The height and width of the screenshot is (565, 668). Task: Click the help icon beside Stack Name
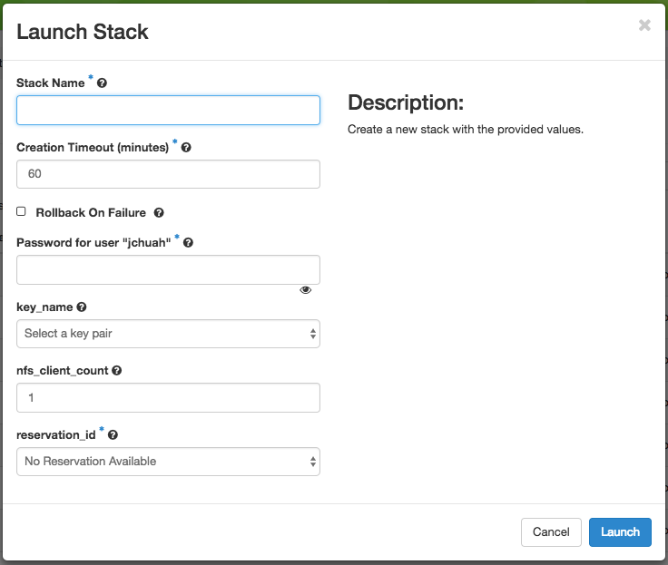[x=102, y=83]
